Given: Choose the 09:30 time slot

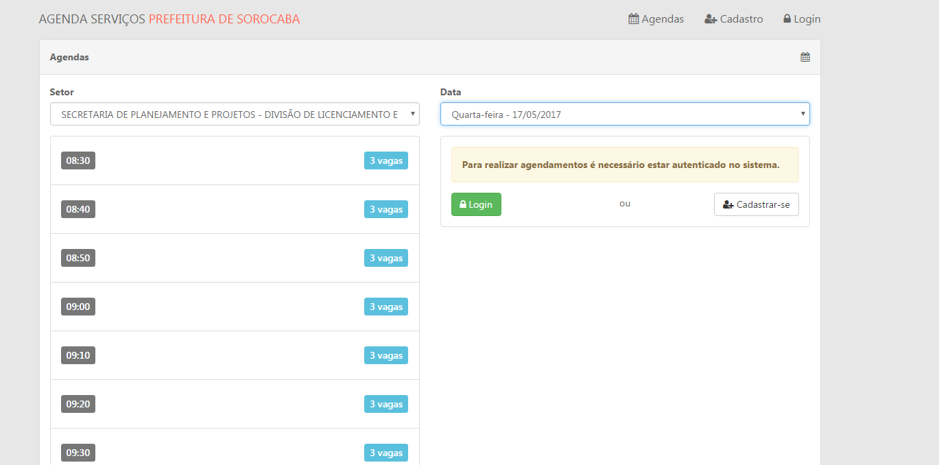Looking at the screenshot, I should coord(78,453).
